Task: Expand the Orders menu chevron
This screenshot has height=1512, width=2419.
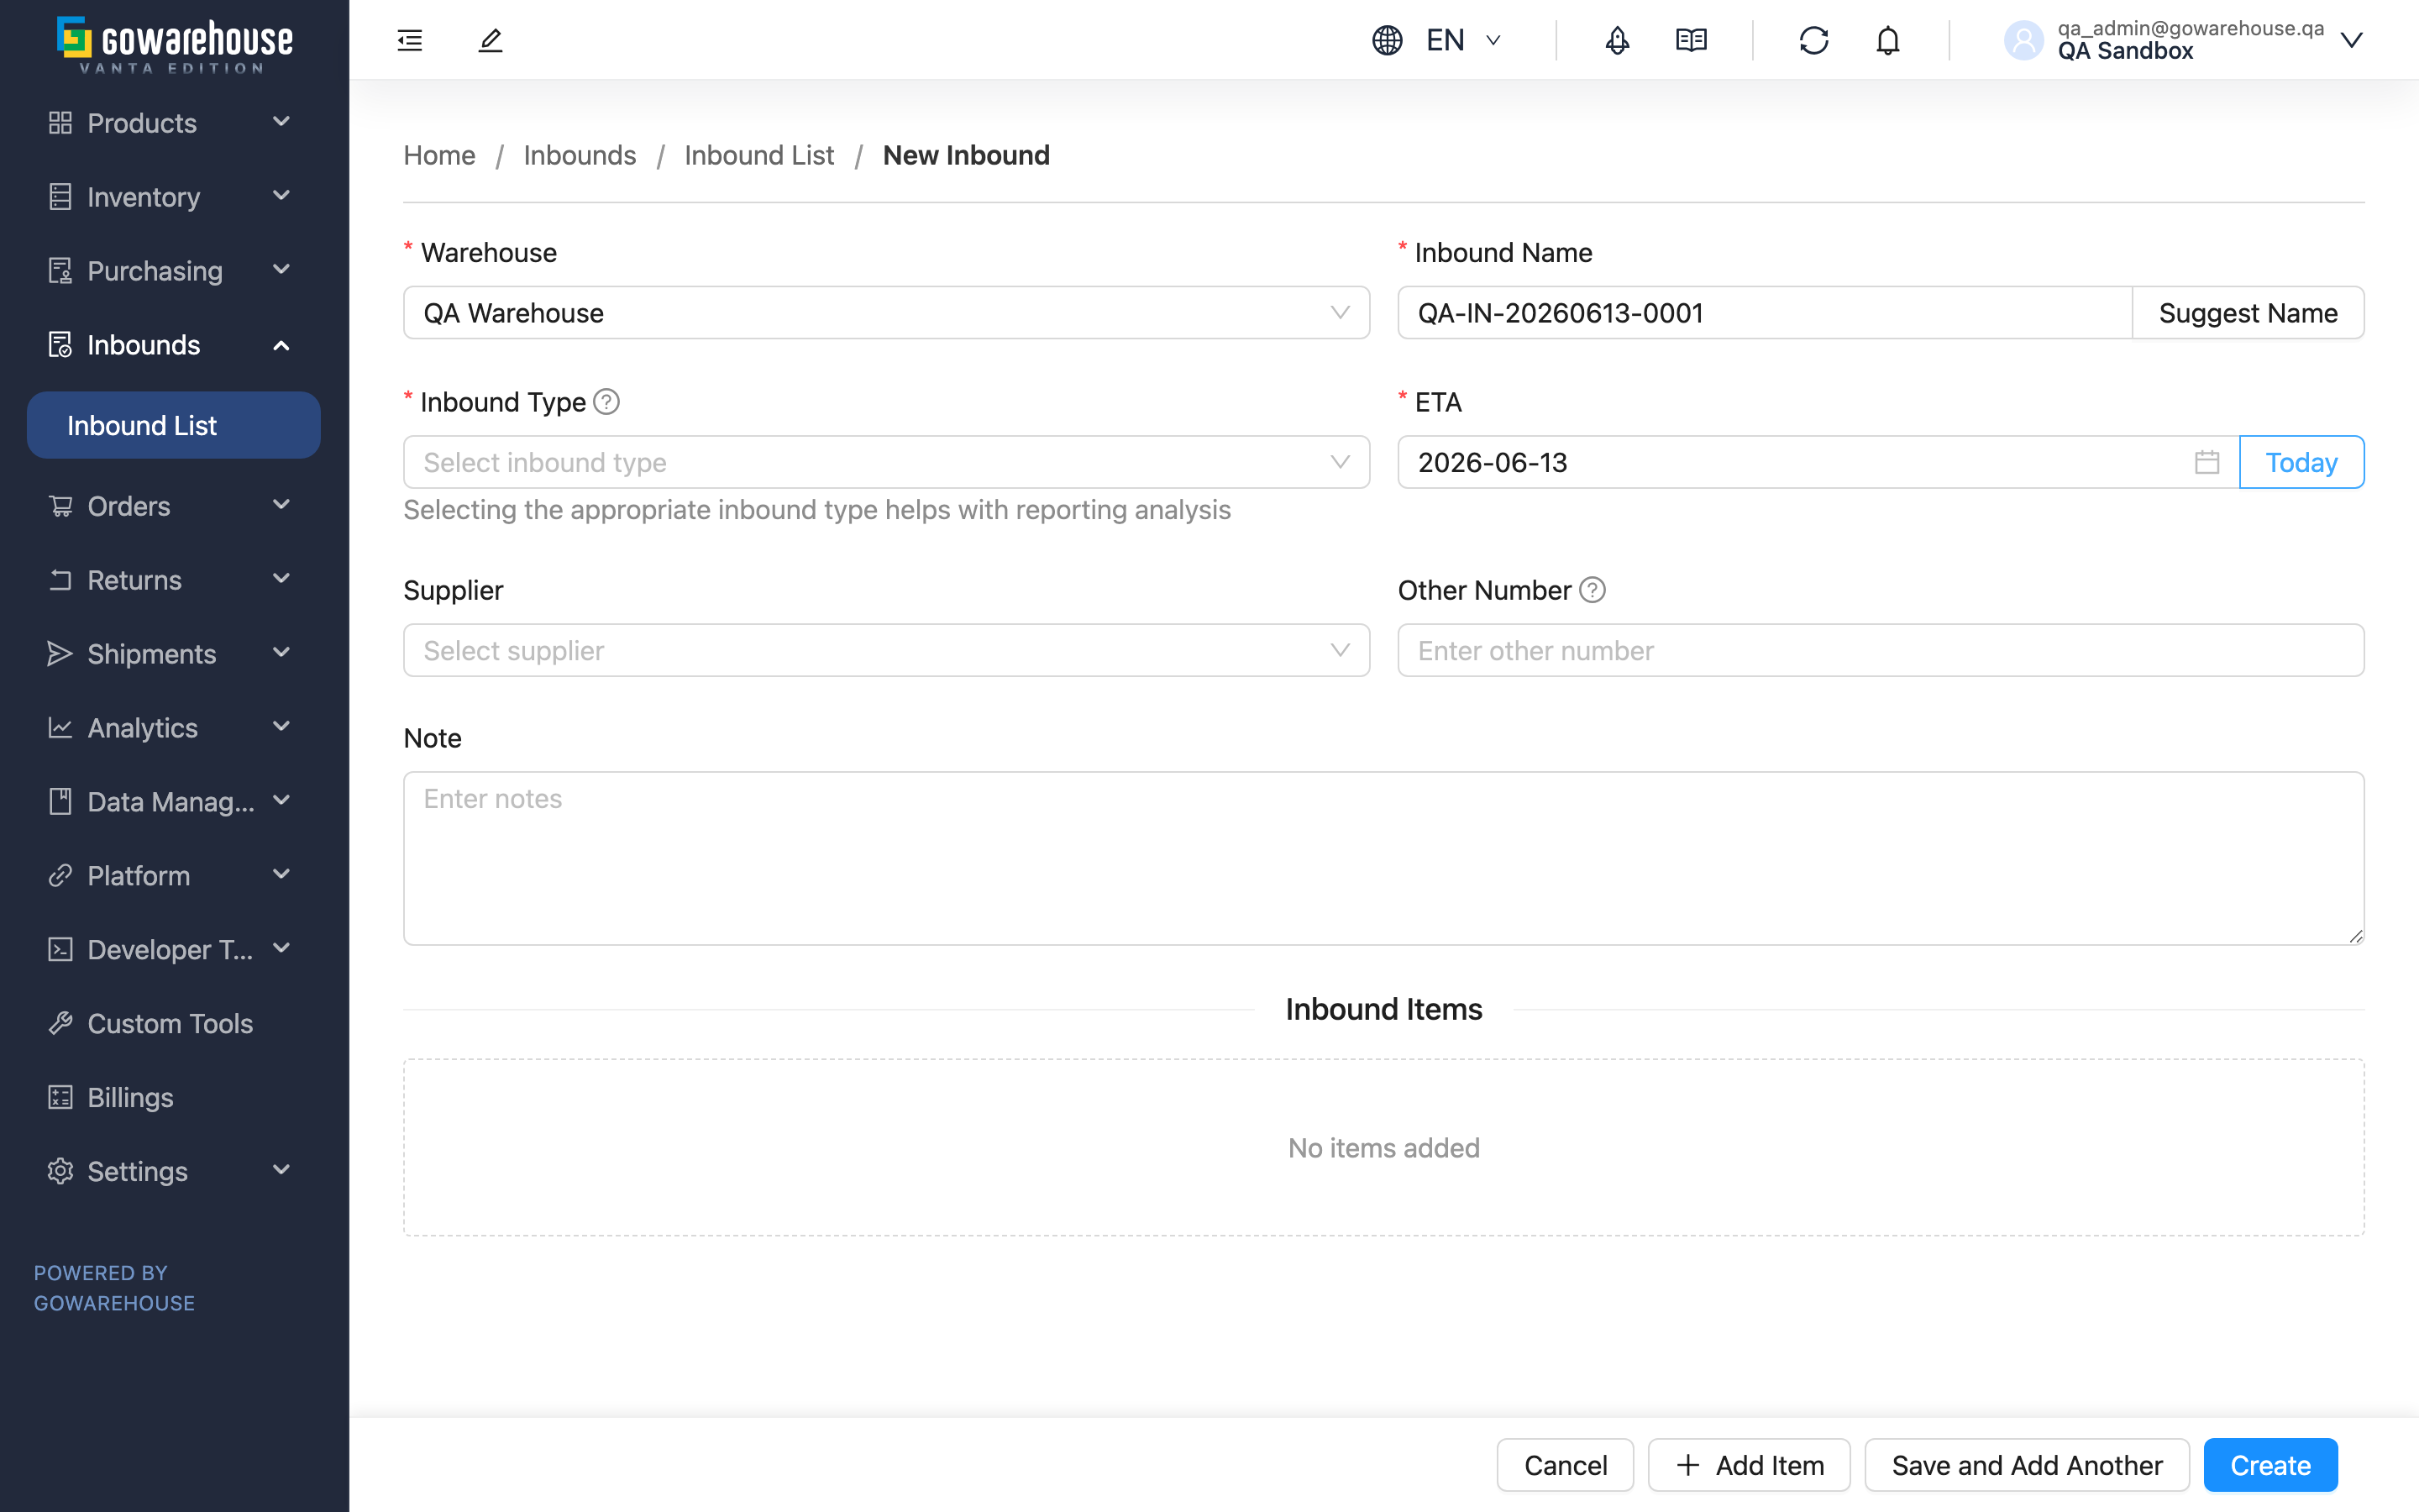Action: (x=282, y=505)
